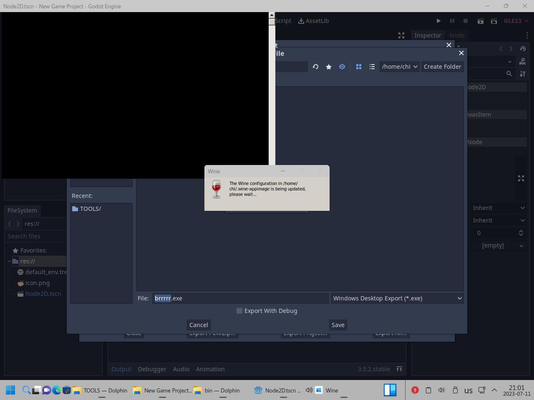The height and width of the screenshot is (400, 534).
Task: Switch file dialog to thumbnail grid view
Action: click(358, 67)
